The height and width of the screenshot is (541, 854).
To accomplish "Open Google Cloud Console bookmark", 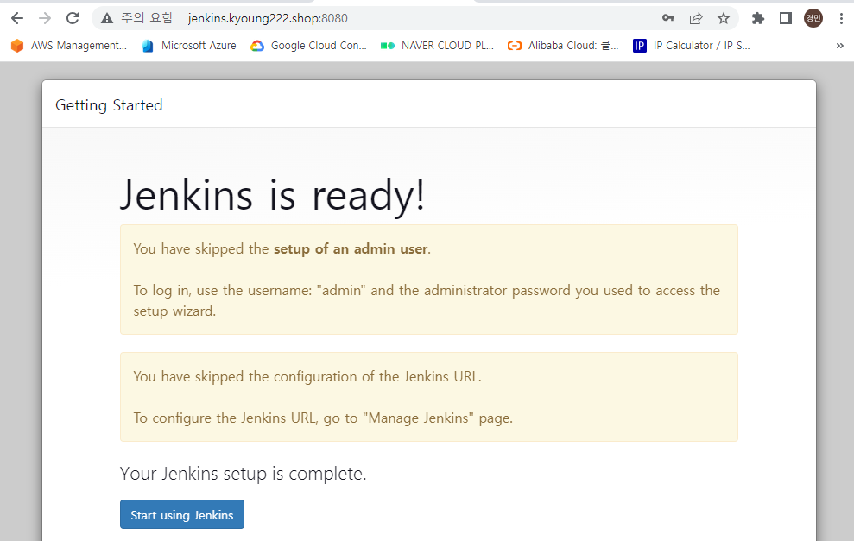I will click(309, 46).
